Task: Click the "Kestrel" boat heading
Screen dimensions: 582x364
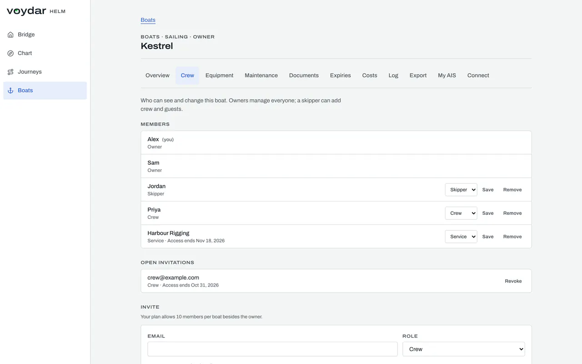Action: (157, 46)
